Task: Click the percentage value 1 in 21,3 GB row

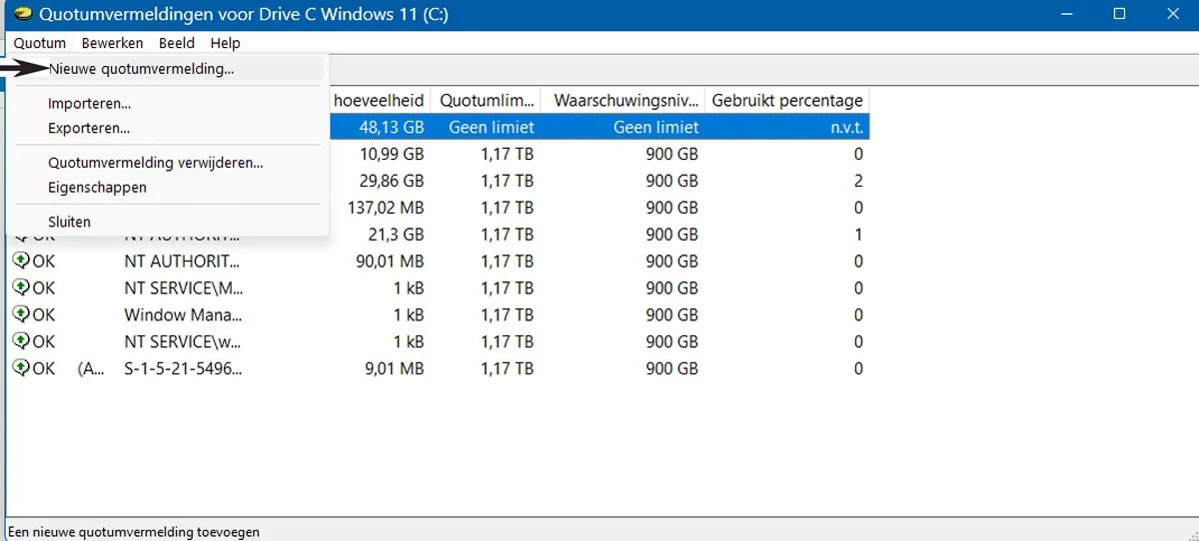Action: [x=858, y=235]
